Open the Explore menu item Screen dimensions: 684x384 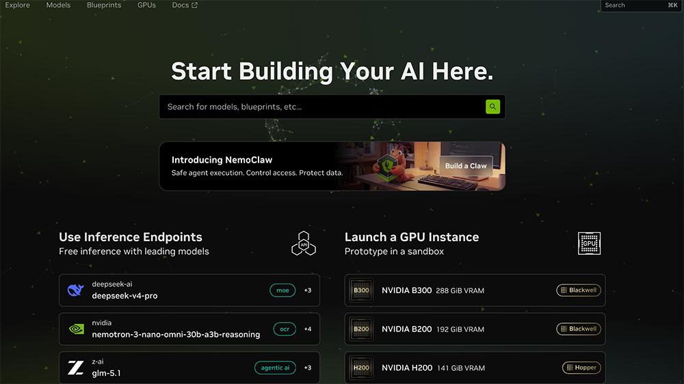click(18, 5)
